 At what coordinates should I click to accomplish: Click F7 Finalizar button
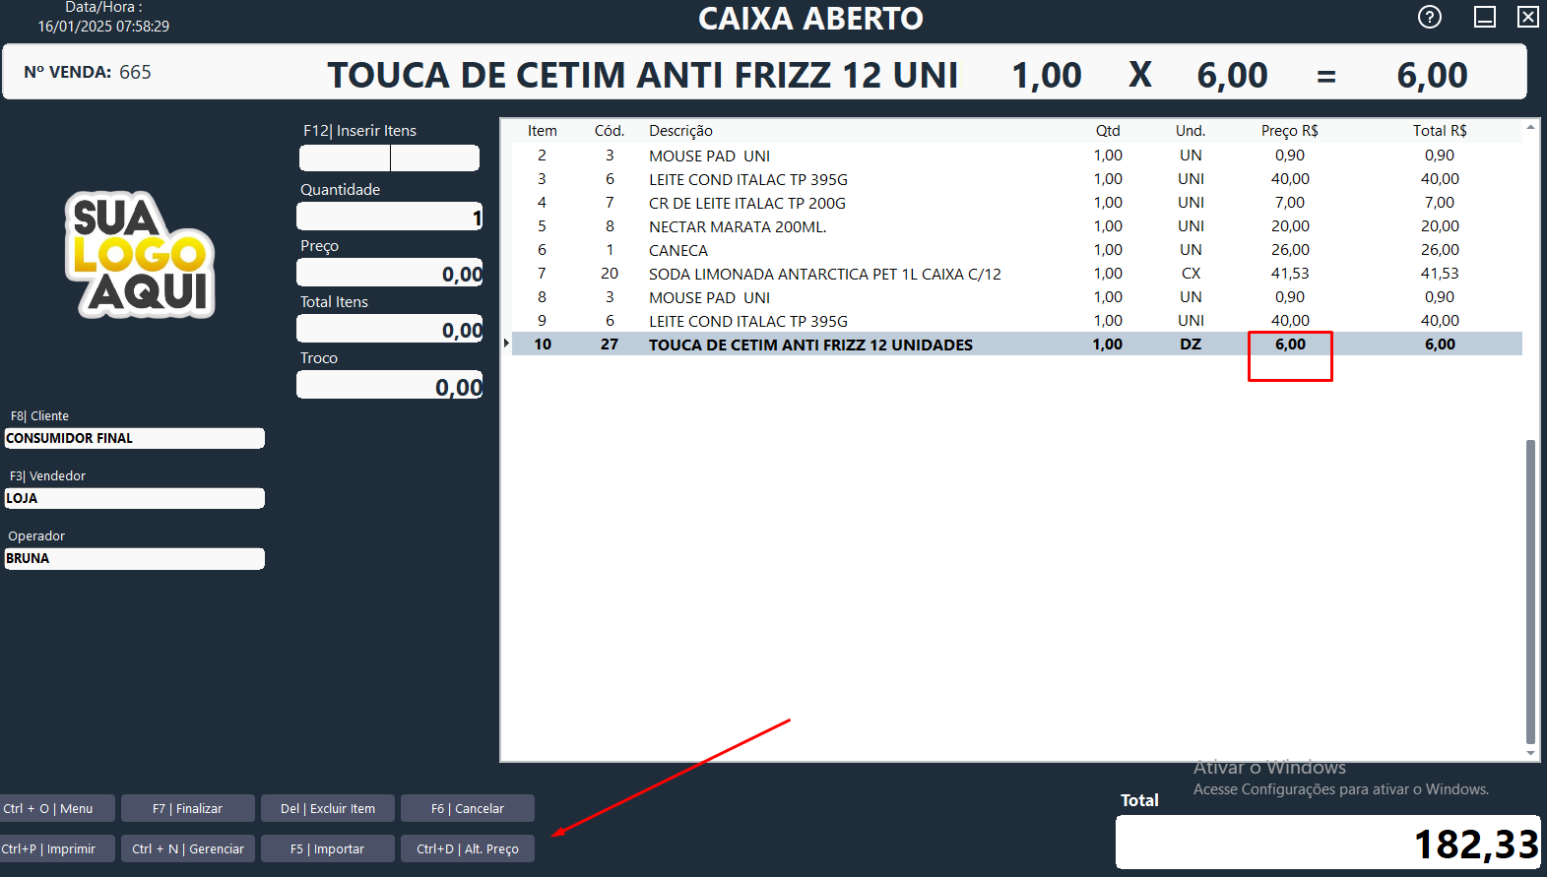tap(187, 808)
